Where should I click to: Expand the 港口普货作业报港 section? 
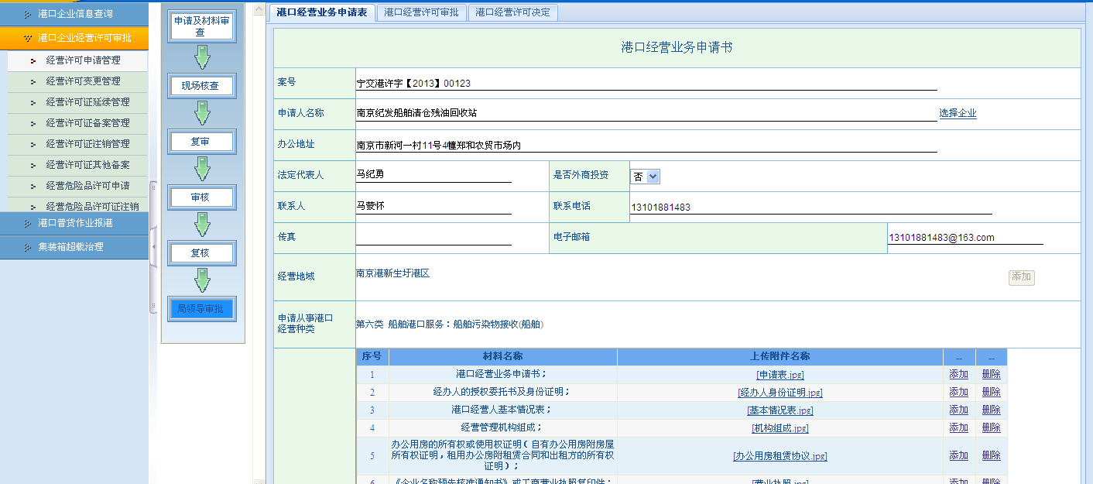pos(74,223)
